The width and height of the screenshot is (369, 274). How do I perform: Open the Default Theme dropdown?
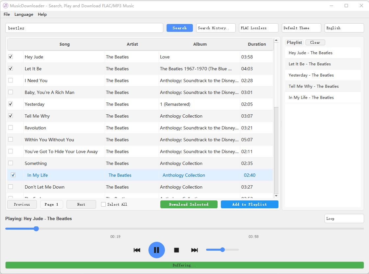[x=301, y=28]
